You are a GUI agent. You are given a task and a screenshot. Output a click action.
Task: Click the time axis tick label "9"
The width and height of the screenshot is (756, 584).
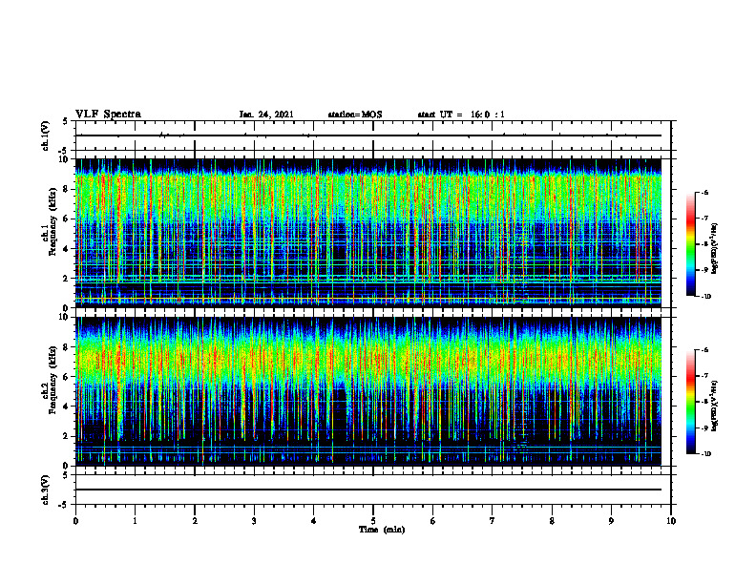(611, 521)
